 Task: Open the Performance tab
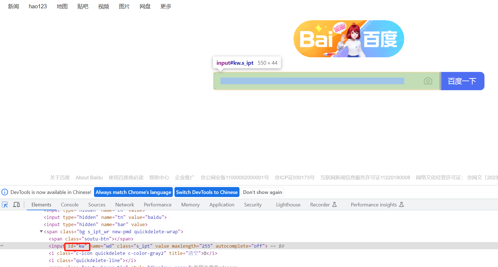pyautogui.click(x=158, y=205)
